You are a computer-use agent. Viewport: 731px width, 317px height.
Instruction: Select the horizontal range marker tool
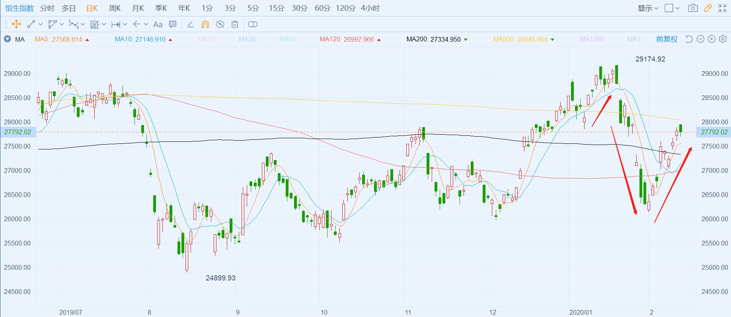[116, 24]
